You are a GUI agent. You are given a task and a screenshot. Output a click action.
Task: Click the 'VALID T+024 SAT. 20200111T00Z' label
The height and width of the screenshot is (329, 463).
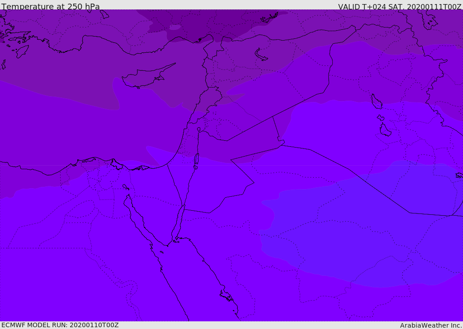tap(400, 7)
